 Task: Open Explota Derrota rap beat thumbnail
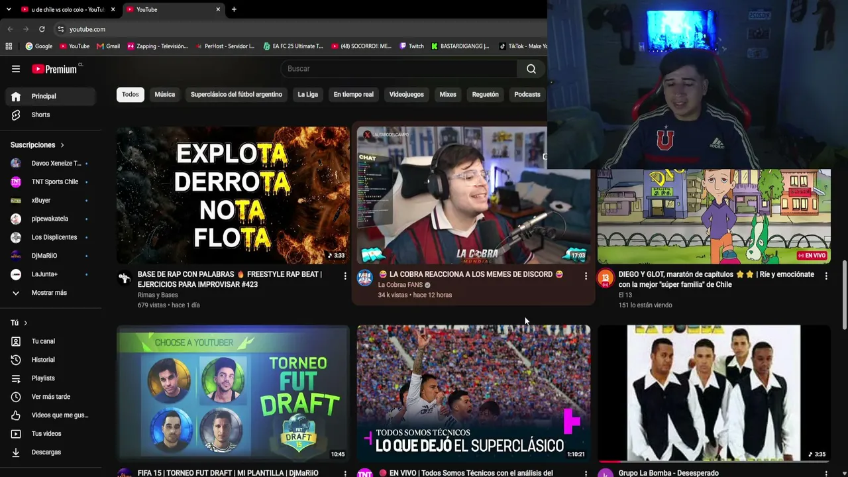coord(233,195)
